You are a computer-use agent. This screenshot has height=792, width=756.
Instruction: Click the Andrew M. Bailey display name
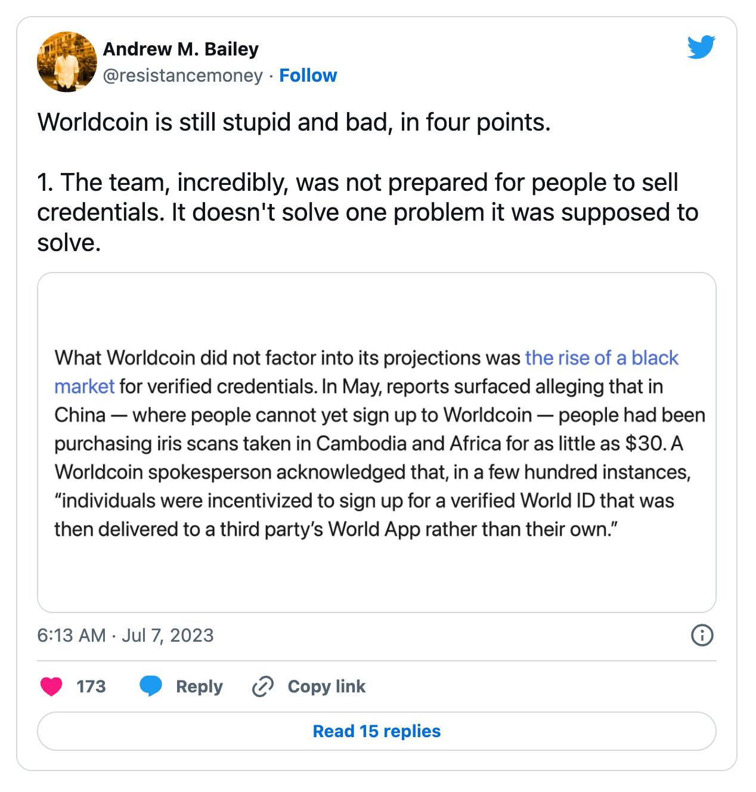point(181,49)
